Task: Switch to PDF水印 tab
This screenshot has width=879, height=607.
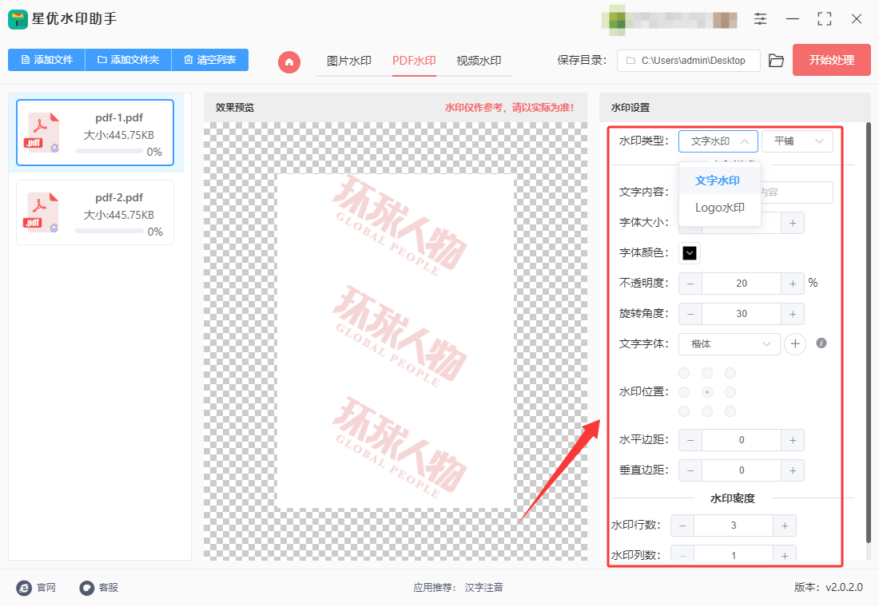Action: (414, 61)
